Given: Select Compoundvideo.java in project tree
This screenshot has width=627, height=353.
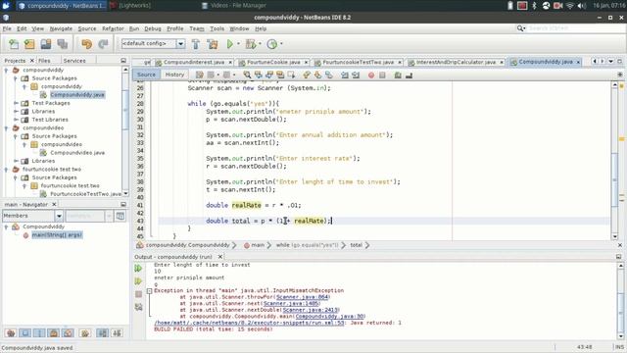Looking at the screenshot, I should 77,153.
